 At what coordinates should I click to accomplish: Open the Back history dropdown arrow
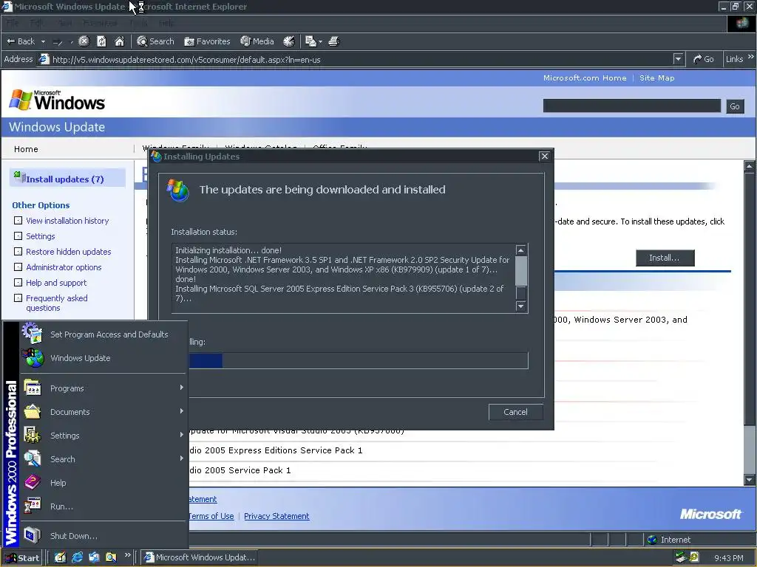43,42
